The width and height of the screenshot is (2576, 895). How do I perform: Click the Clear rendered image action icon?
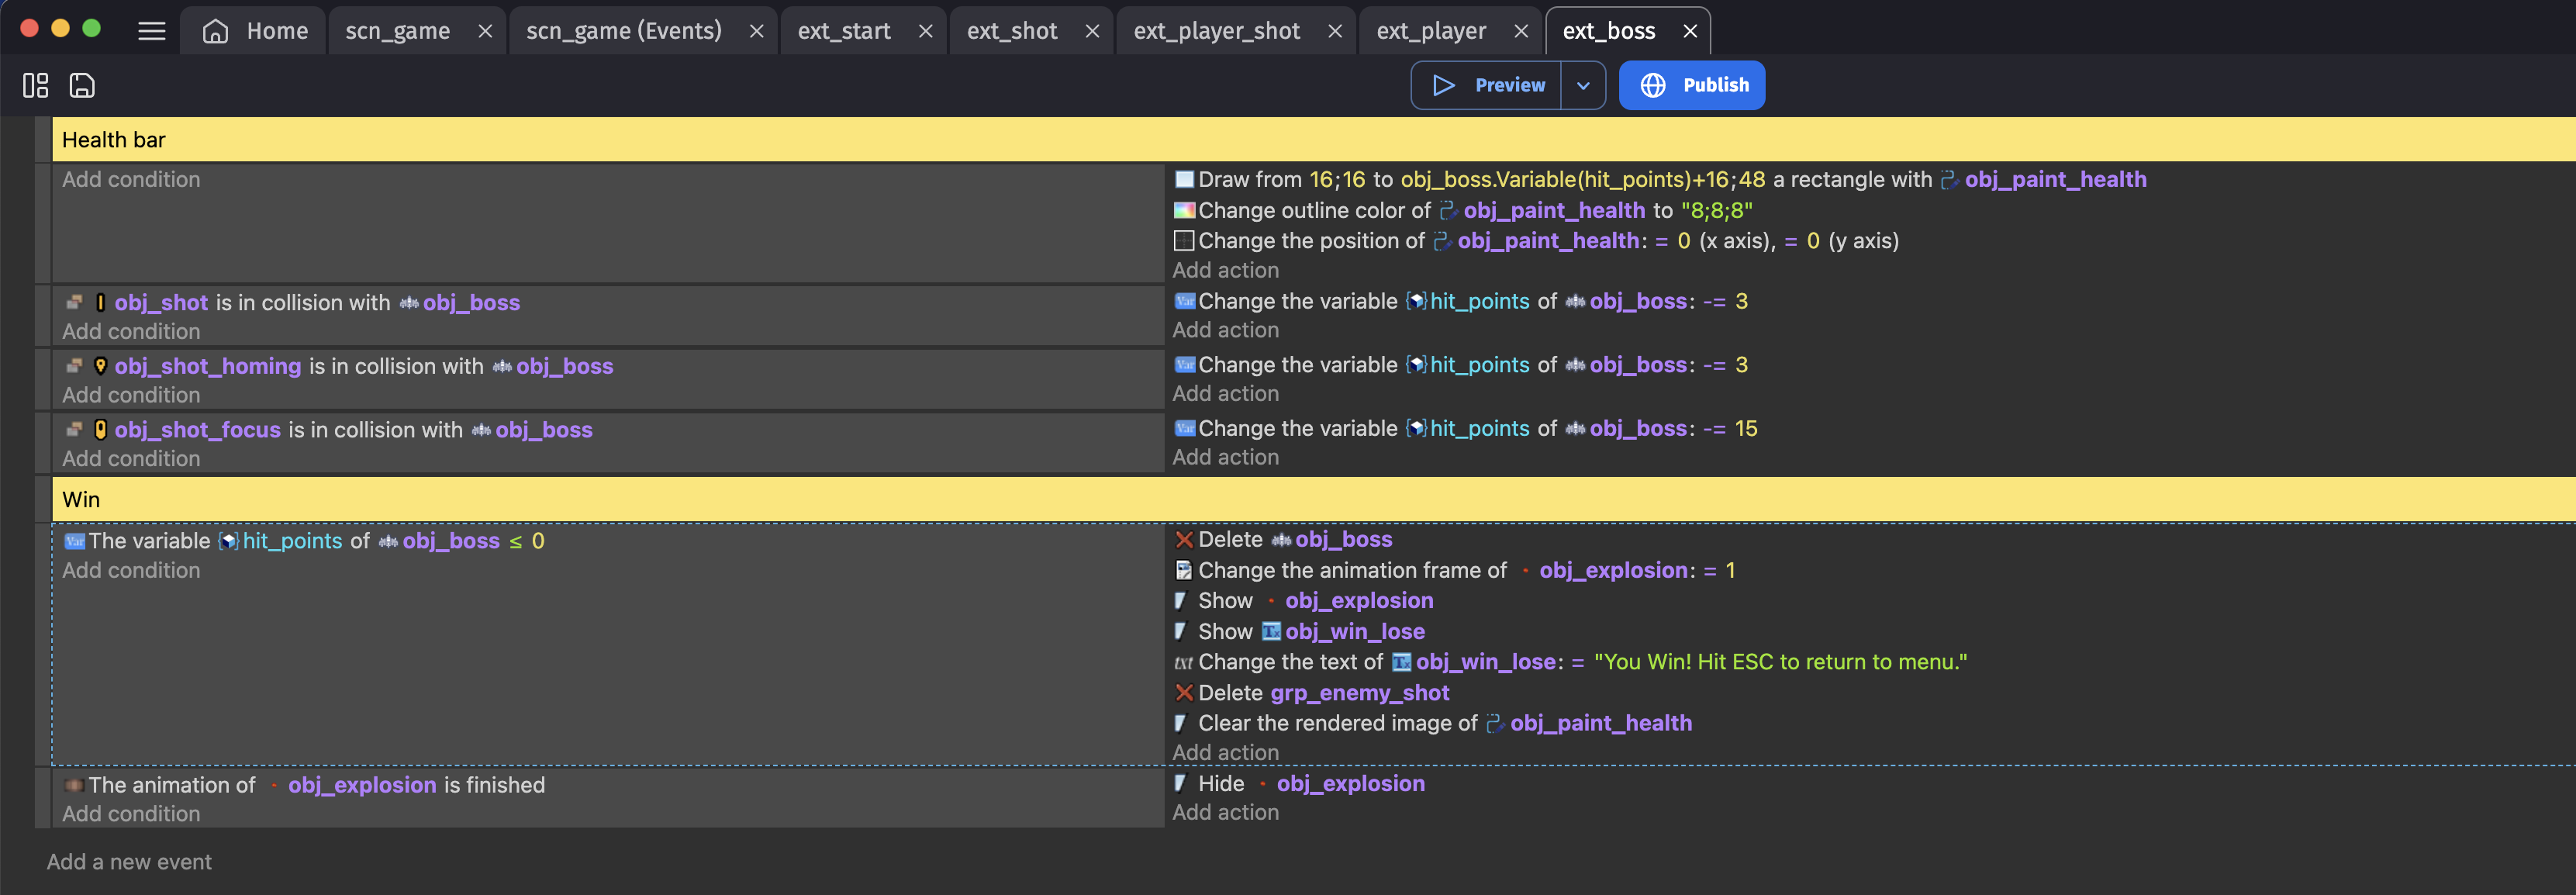[1181, 723]
